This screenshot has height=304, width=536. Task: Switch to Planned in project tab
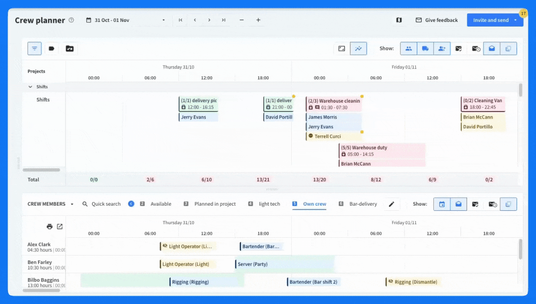click(210, 204)
